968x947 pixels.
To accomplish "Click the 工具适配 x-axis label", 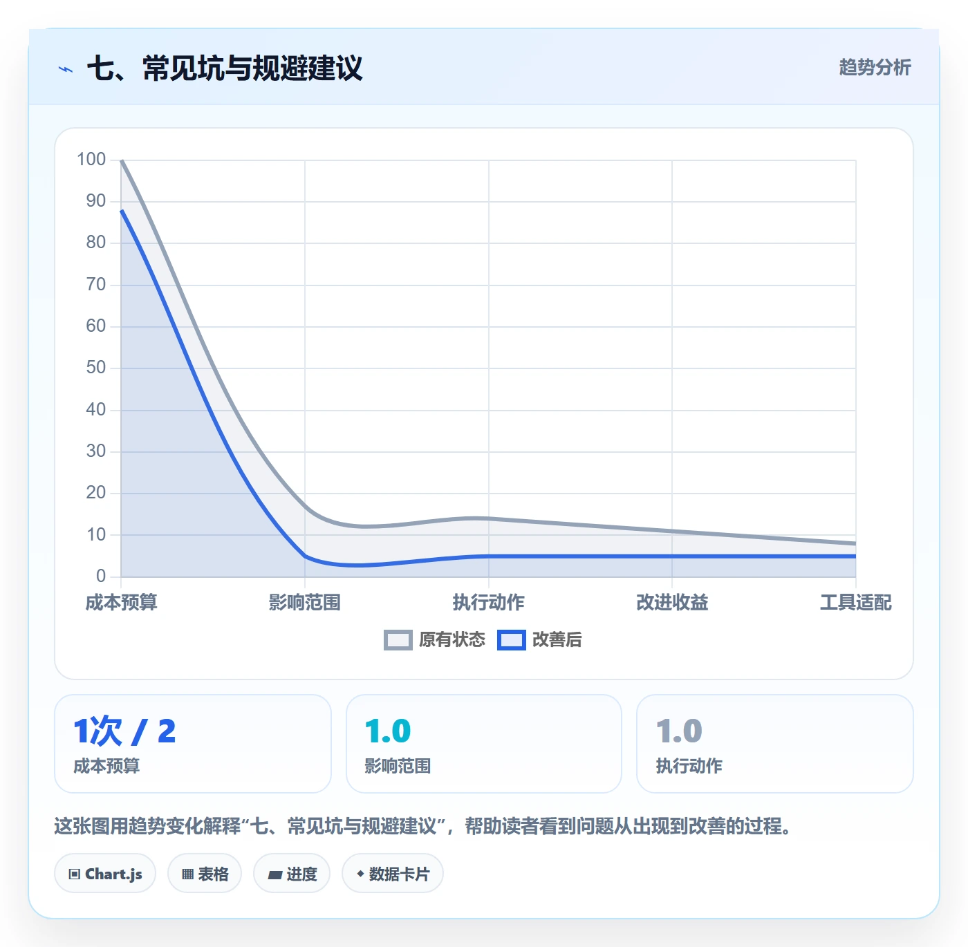I will point(856,603).
